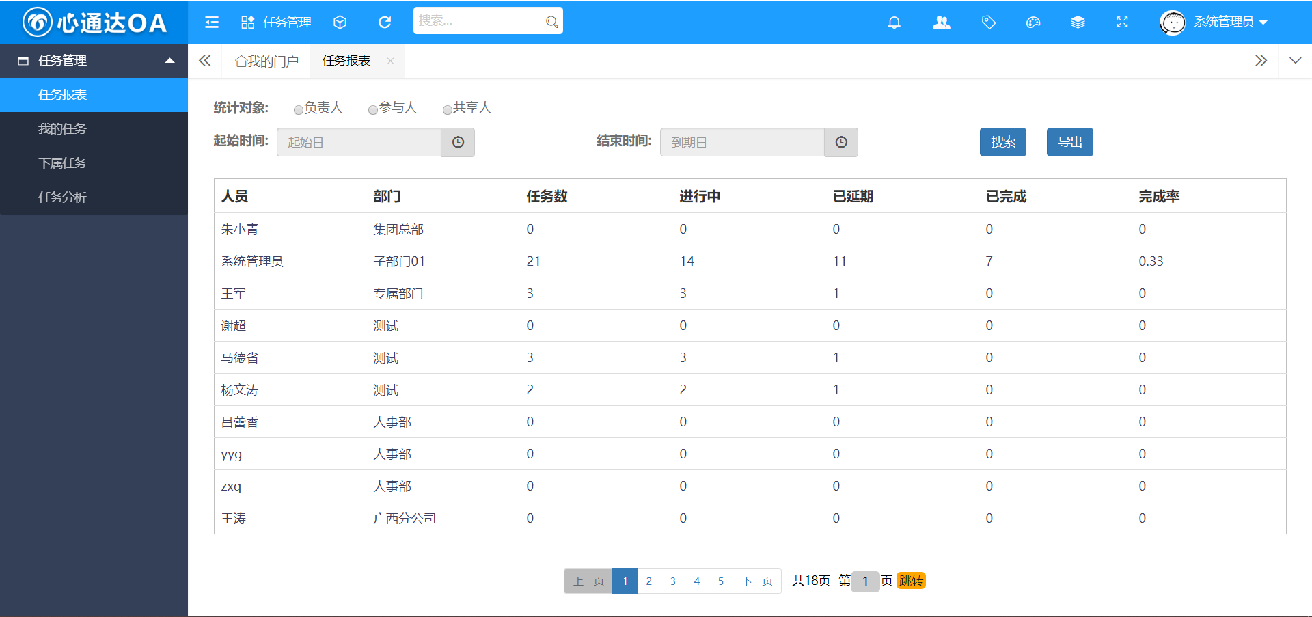Collapse the 任务管理 sidebar section

point(94,61)
